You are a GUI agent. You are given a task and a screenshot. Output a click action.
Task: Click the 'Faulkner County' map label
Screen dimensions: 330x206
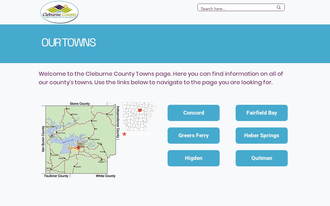coord(56,176)
